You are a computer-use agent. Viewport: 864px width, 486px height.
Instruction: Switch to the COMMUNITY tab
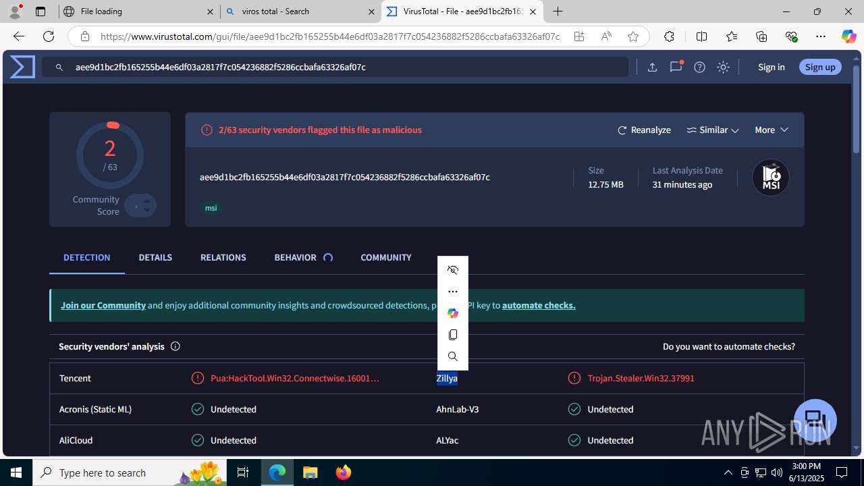point(386,257)
